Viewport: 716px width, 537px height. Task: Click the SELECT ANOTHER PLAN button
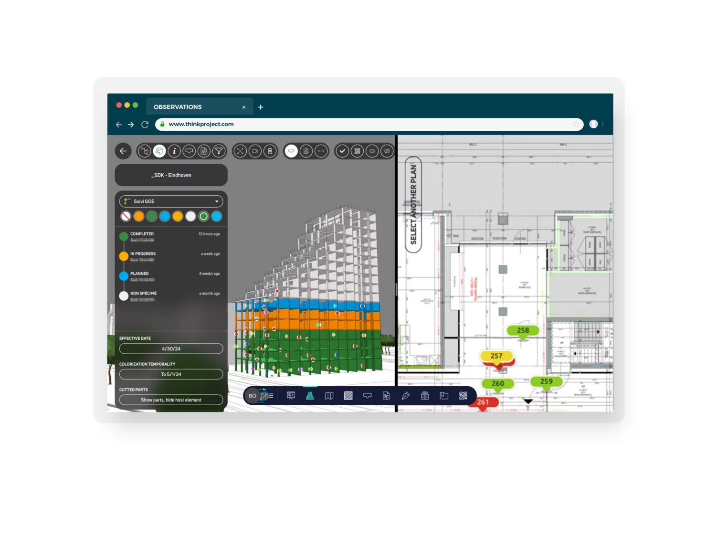413,204
